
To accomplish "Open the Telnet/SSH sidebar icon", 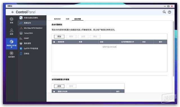I will click(x=21, y=33).
